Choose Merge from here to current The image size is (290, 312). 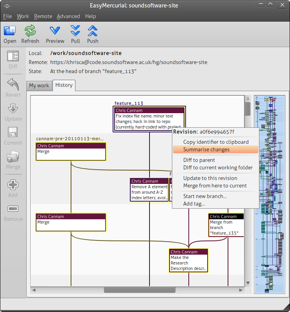216,185
